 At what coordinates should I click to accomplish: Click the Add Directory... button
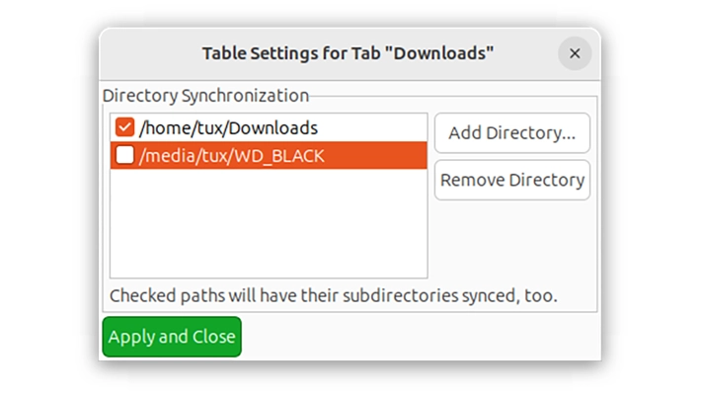coord(512,133)
